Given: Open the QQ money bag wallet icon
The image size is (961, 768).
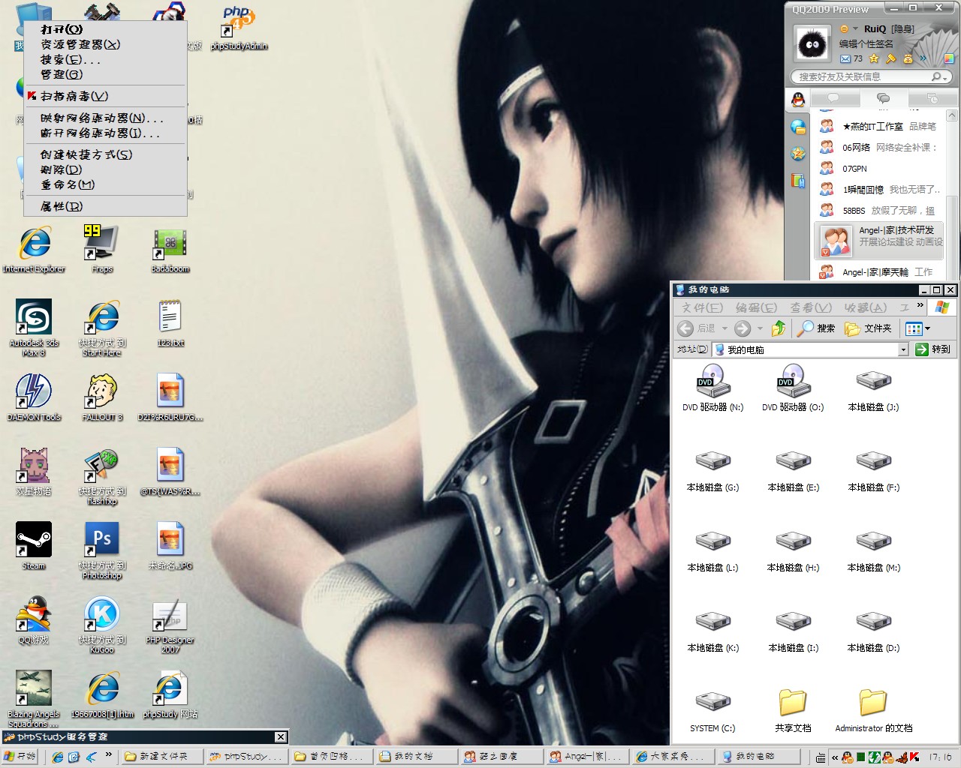Looking at the screenshot, I should click(x=908, y=58).
